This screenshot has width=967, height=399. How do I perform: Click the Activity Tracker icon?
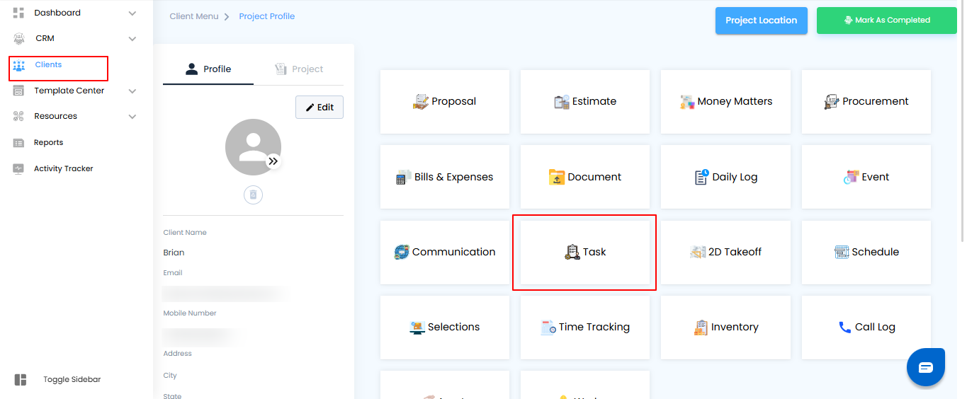pyautogui.click(x=19, y=169)
